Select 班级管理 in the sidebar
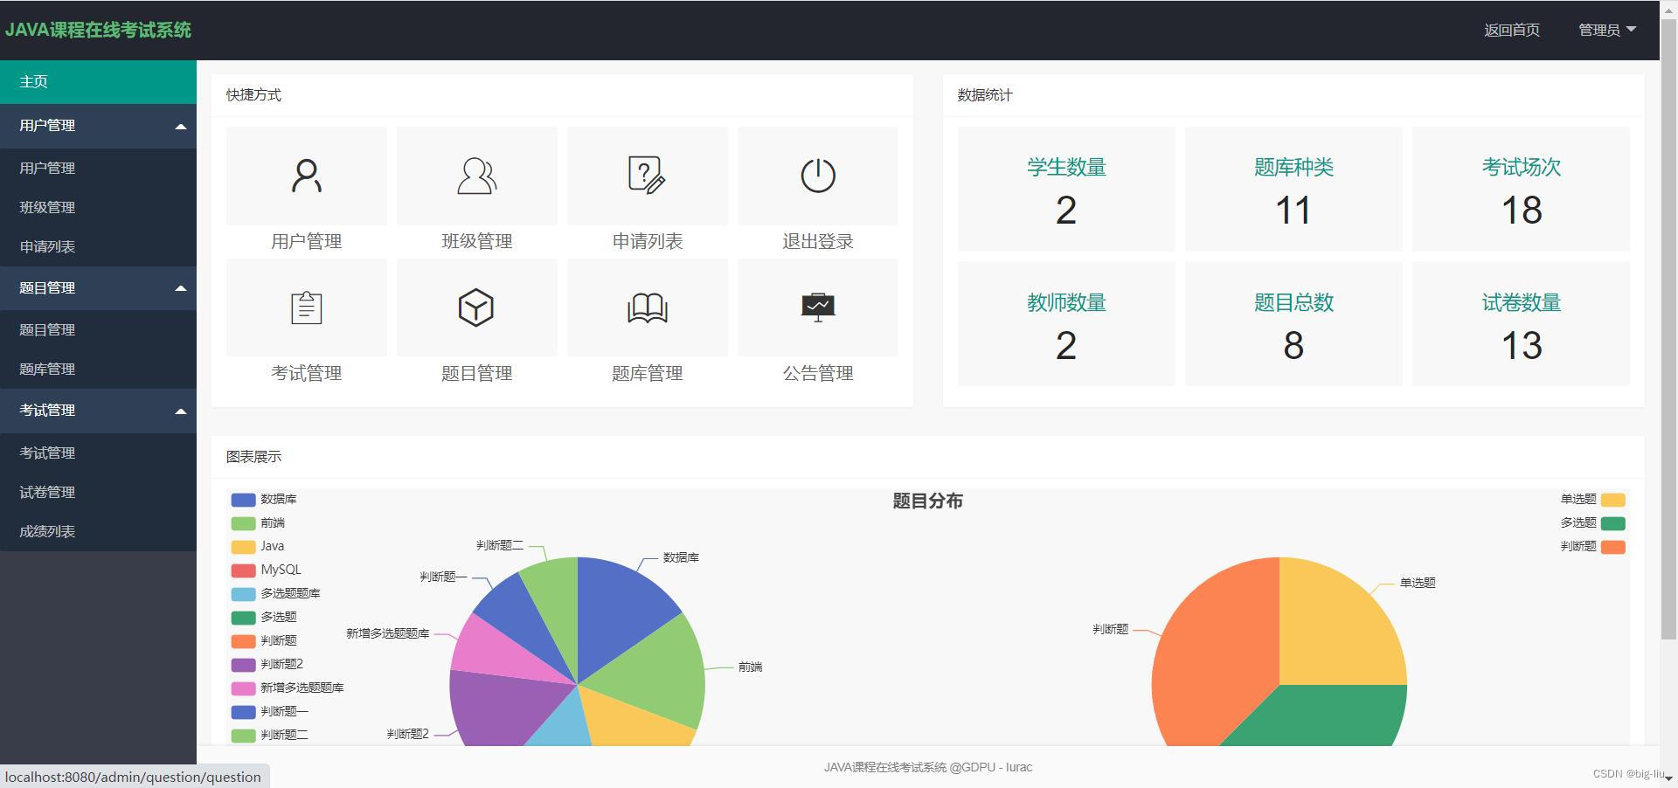Screen dimensions: 1678x788 [98, 207]
